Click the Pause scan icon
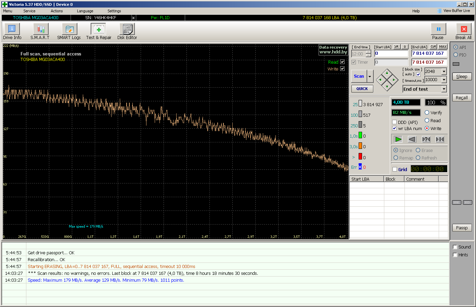Viewport: 476px width, 307px height. pyautogui.click(x=438, y=29)
